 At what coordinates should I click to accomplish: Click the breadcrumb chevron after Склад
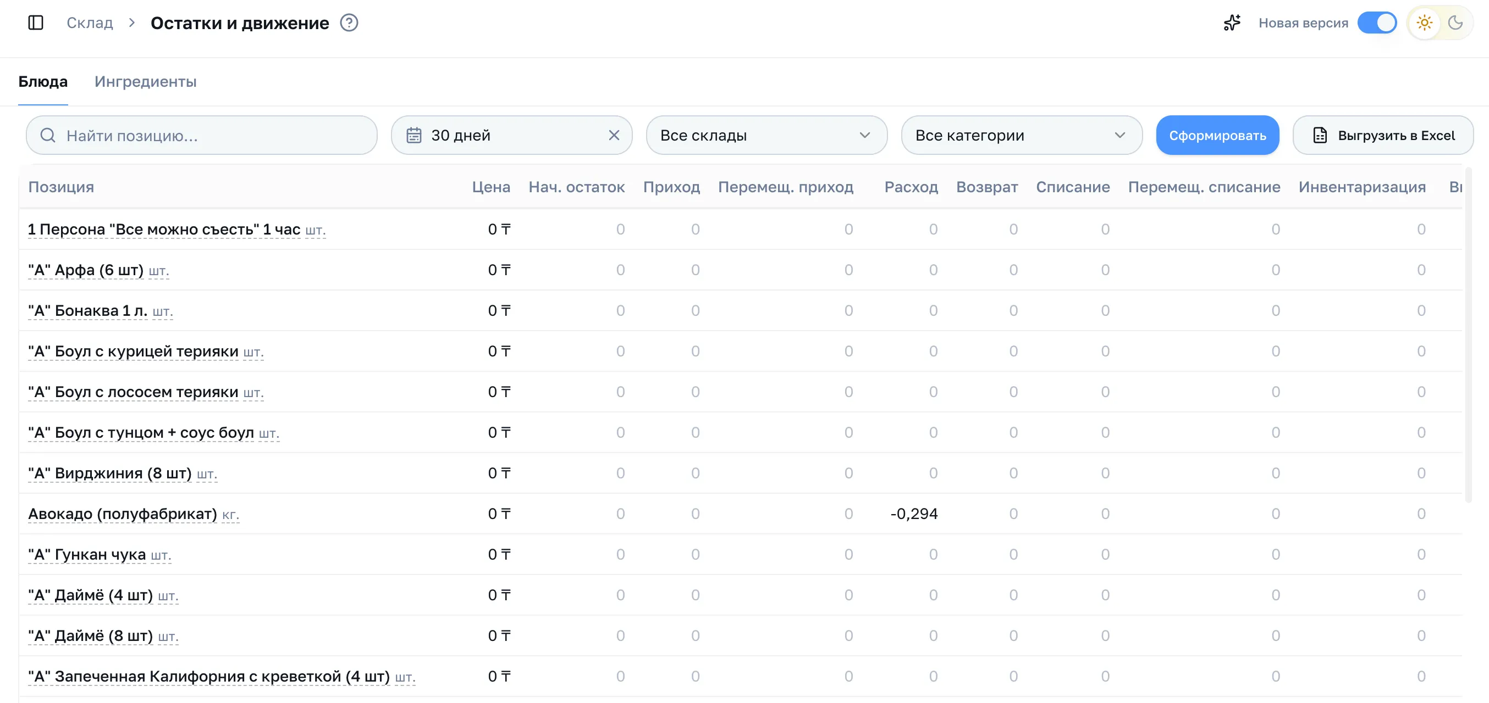[x=132, y=23]
